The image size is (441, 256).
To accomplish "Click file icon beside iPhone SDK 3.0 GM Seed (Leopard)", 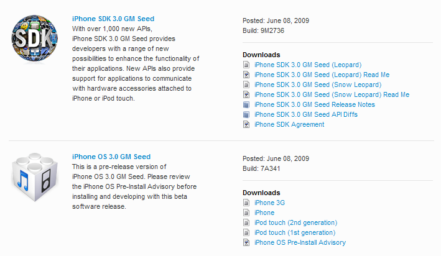I will [x=246, y=65].
